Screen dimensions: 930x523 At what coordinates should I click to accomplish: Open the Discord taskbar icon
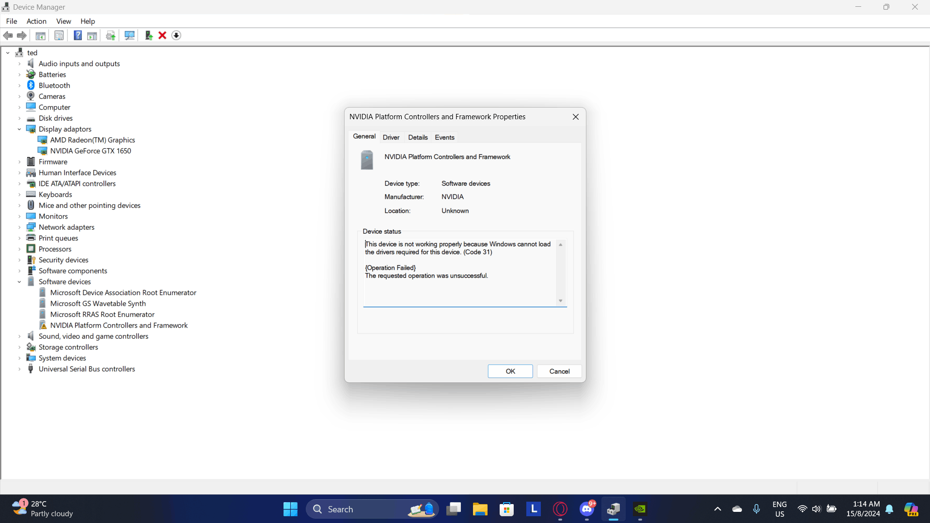click(587, 509)
